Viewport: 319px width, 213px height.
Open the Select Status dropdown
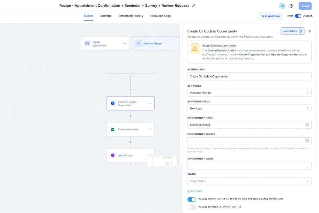pos(249,181)
